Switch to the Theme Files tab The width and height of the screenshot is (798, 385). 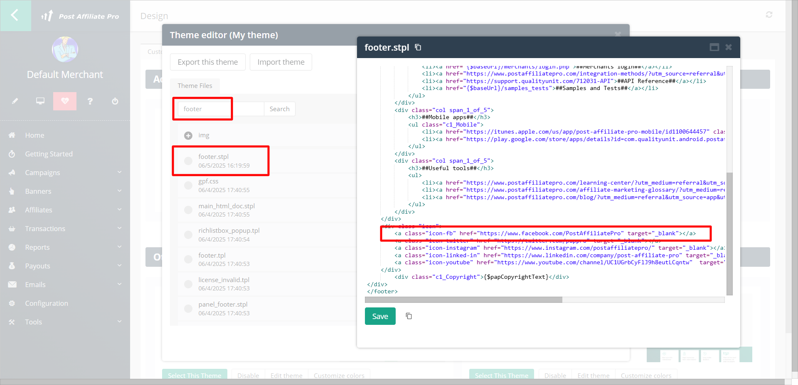click(x=195, y=86)
